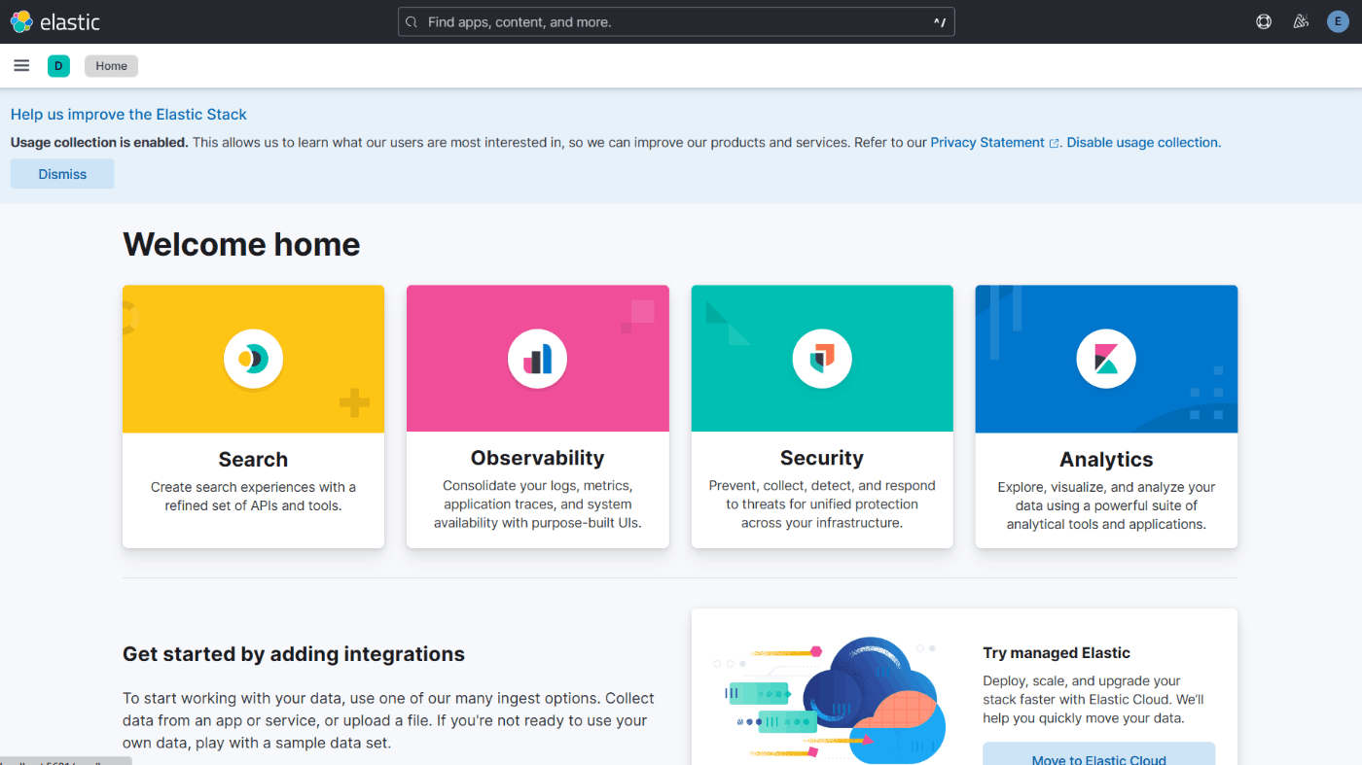The image size is (1362, 765).
Task: Click Get started by adding integrations heading
Action: (294, 654)
